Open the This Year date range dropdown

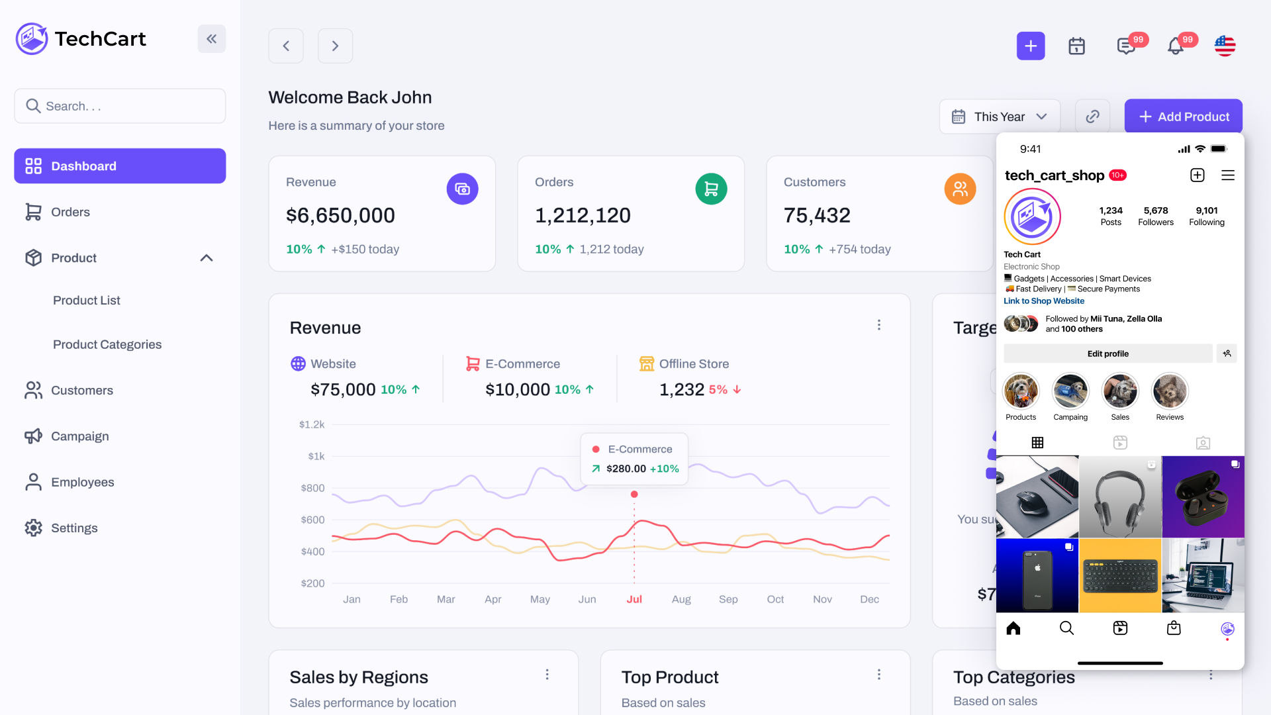tap(999, 116)
